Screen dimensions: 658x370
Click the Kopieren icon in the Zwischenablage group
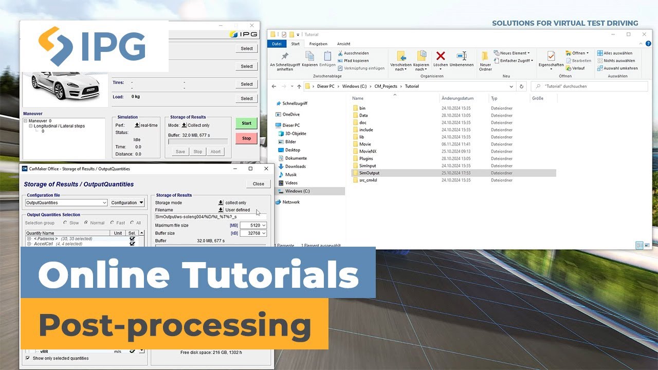[310, 56]
